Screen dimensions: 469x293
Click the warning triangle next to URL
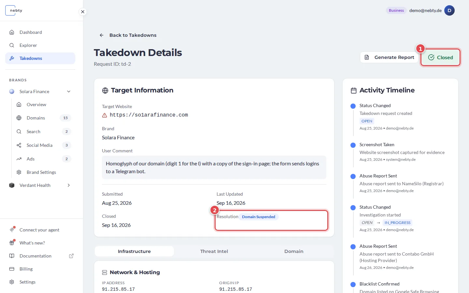coord(105,115)
